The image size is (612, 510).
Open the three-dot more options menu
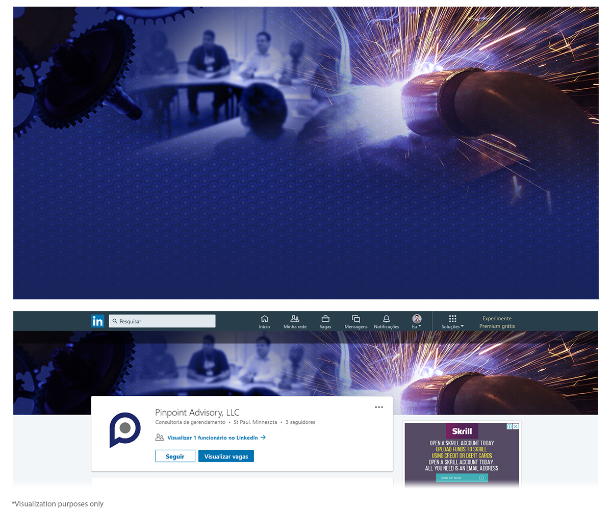(379, 407)
